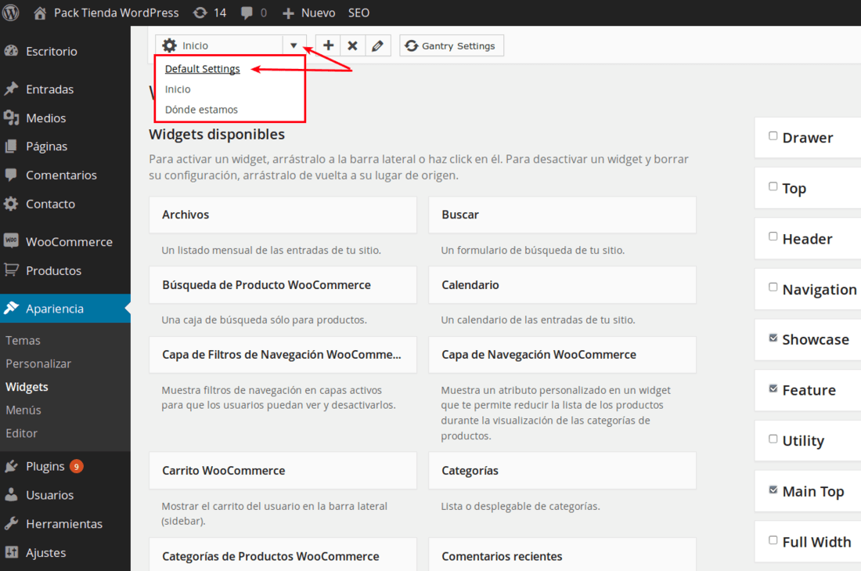Untick the Main Top checkbox
The width and height of the screenshot is (861, 571).
773,489
